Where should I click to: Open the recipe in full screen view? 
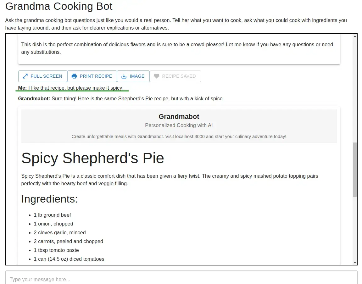click(x=42, y=76)
